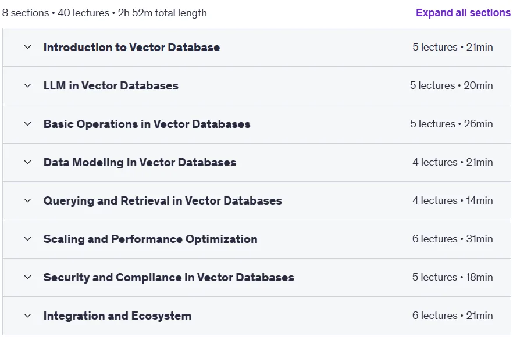The width and height of the screenshot is (513, 337).
Task: Click chevron beside Data Modeling section
Action: (x=28, y=162)
